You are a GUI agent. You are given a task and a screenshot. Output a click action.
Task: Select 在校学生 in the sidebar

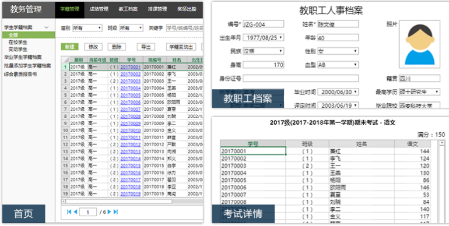[x=17, y=43]
